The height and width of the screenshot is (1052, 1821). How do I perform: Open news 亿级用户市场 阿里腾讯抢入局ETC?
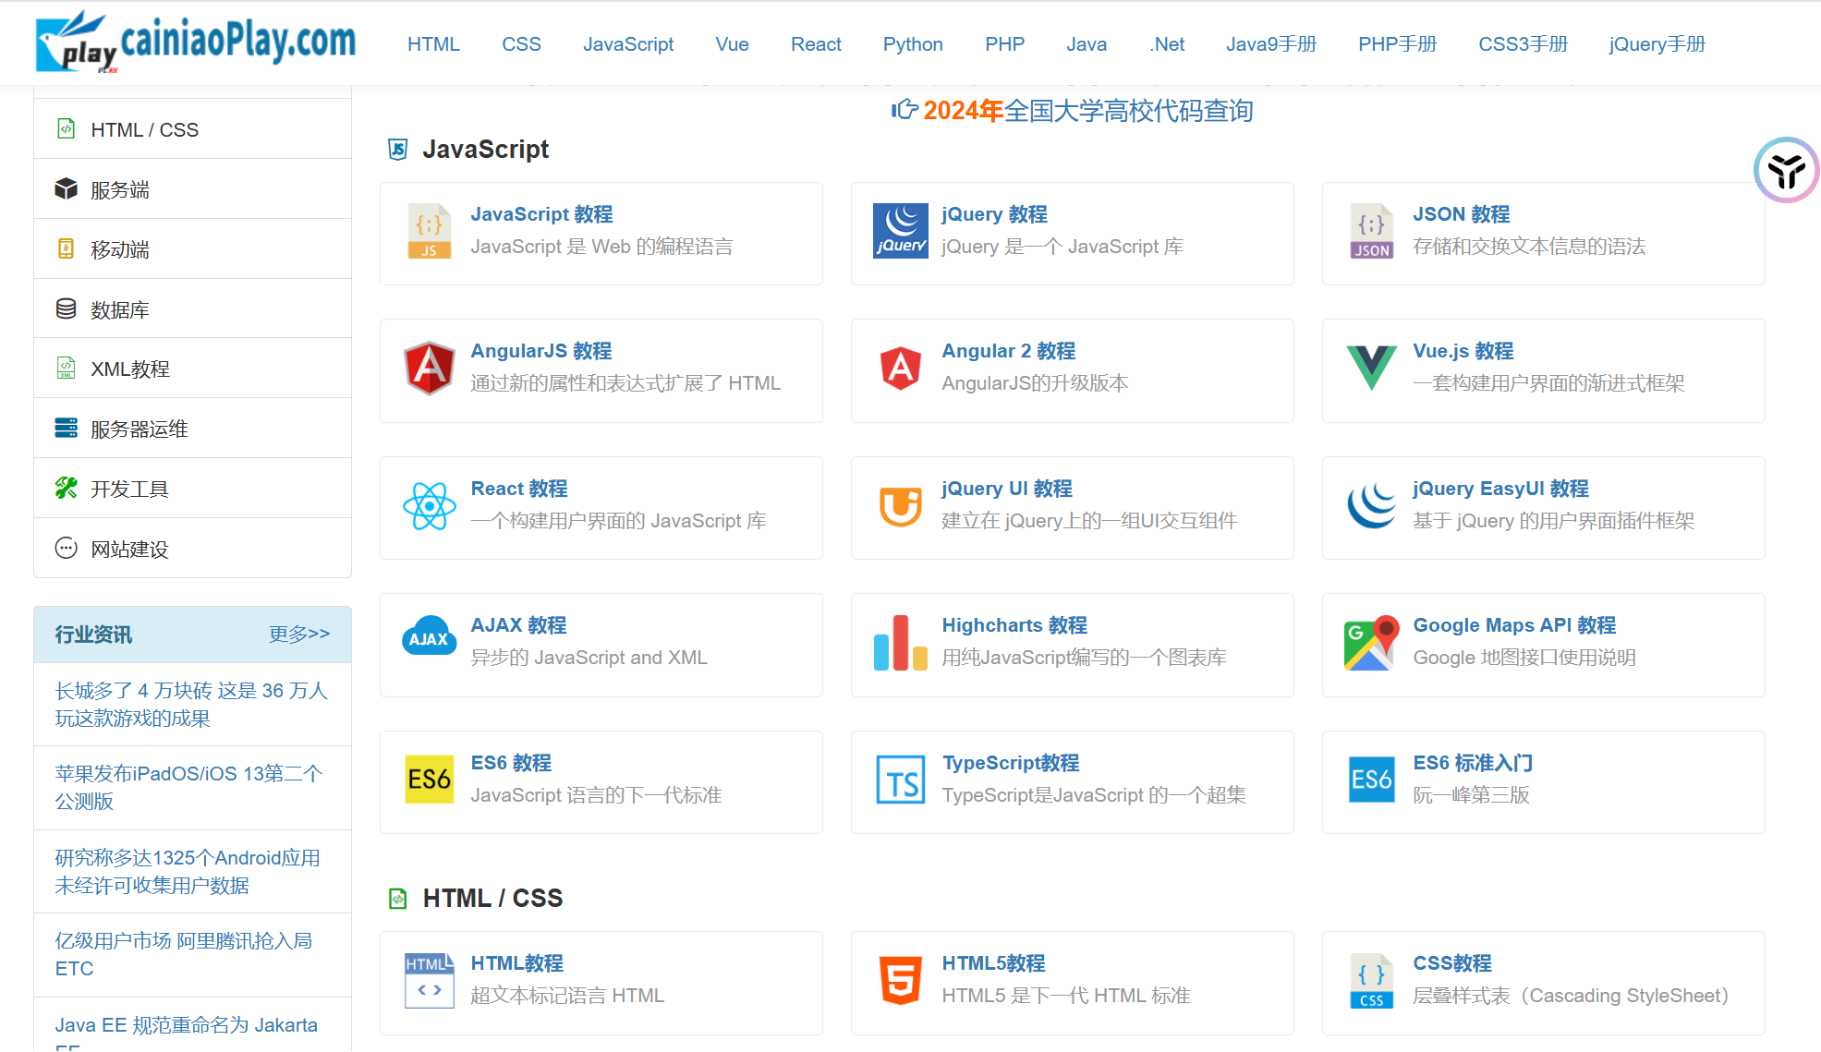pyautogui.click(x=184, y=954)
